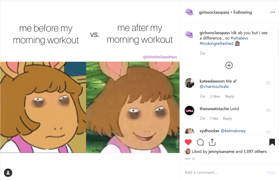The image size is (279, 180).
Task: Unlike the post with red heart icon
Action: 188,142
